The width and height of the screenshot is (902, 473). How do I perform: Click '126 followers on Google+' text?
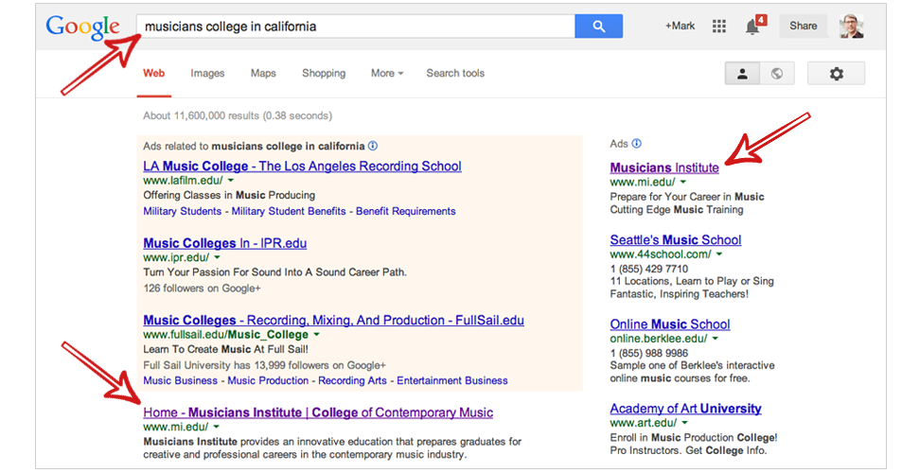click(x=202, y=289)
